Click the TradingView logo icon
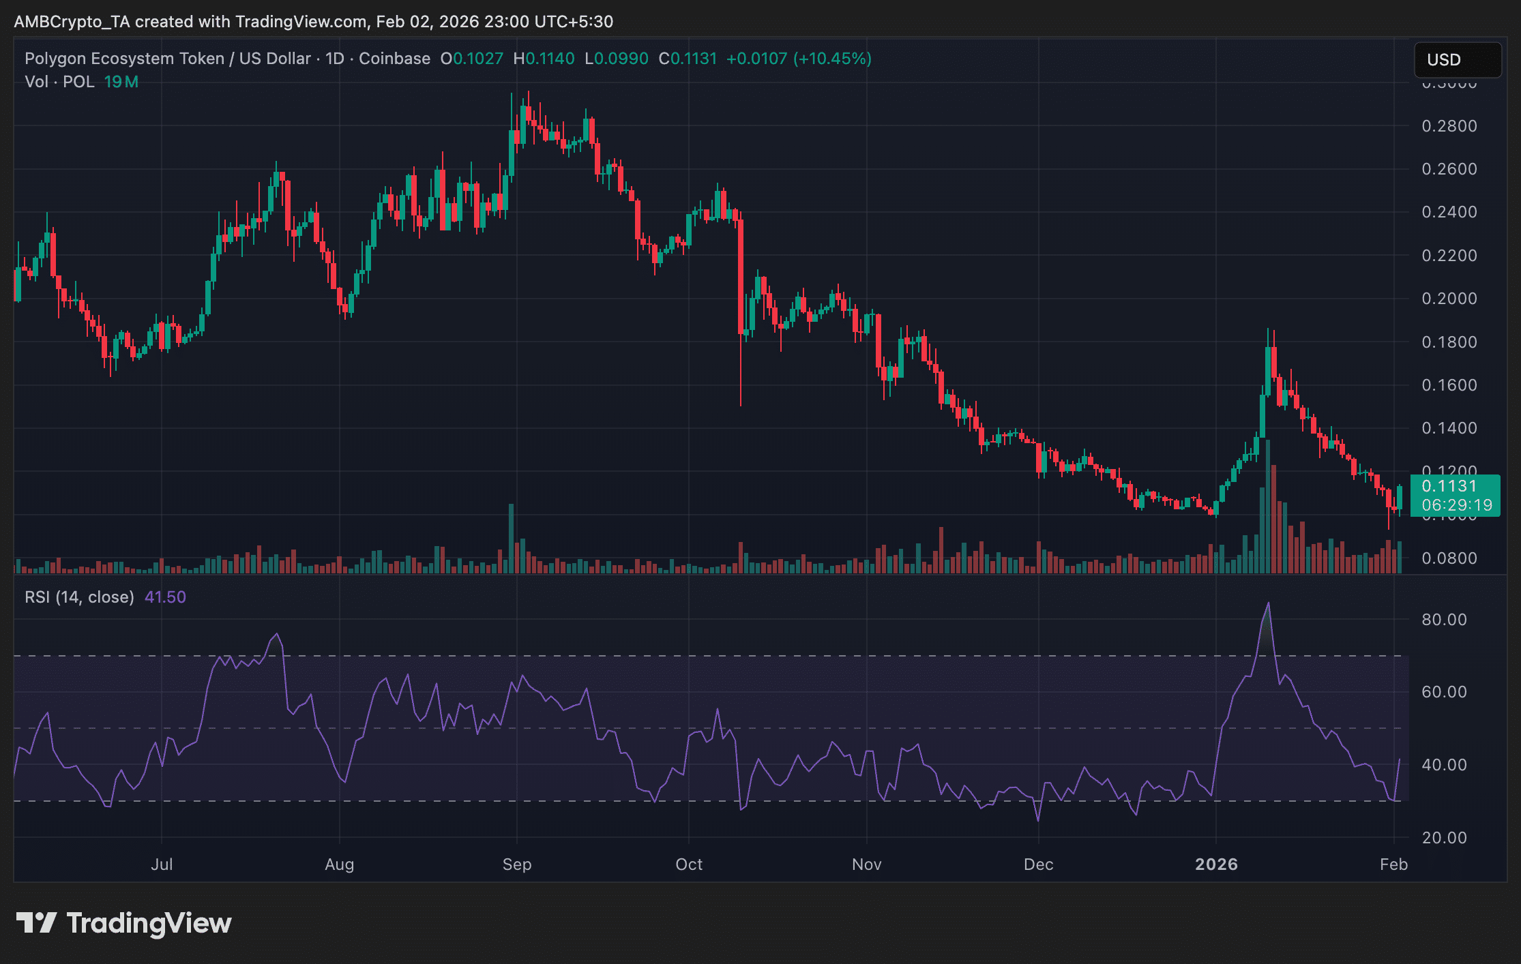This screenshot has width=1521, height=964. point(36,922)
